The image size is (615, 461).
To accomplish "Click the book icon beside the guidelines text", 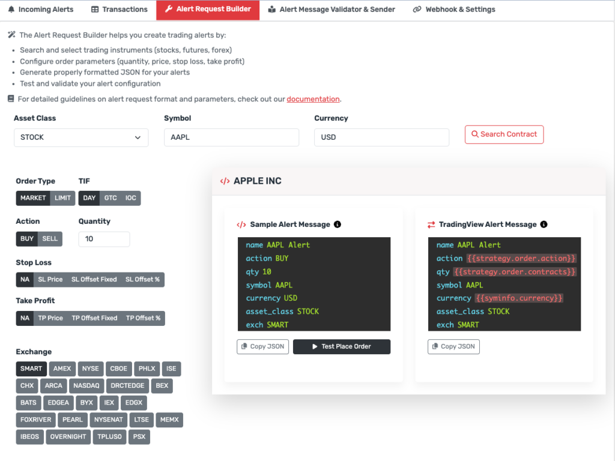I will tap(11, 99).
